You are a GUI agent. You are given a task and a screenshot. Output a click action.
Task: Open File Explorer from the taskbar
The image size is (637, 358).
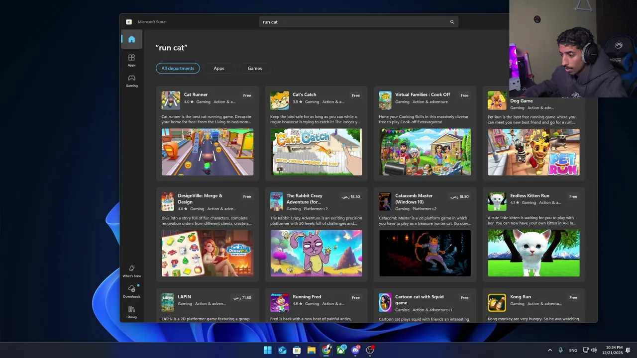(x=312, y=350)
